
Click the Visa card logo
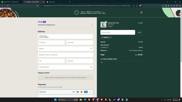click(x=74, y=92)
